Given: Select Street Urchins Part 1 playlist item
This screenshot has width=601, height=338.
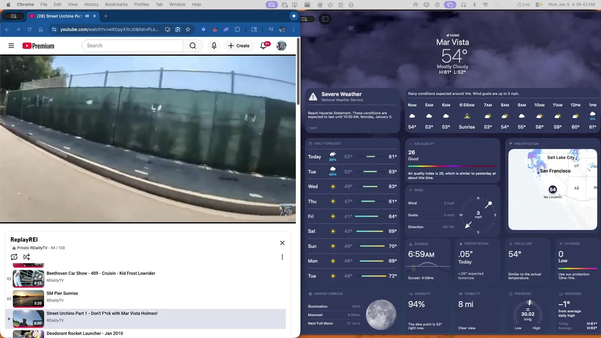Looking at the screenshot, I should 146,319.
